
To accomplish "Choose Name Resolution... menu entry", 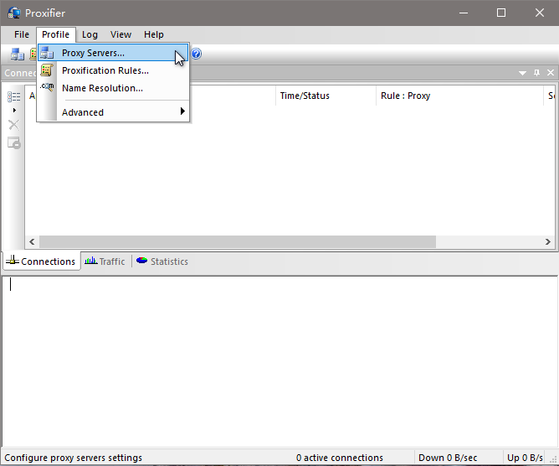I will (113, 88).
